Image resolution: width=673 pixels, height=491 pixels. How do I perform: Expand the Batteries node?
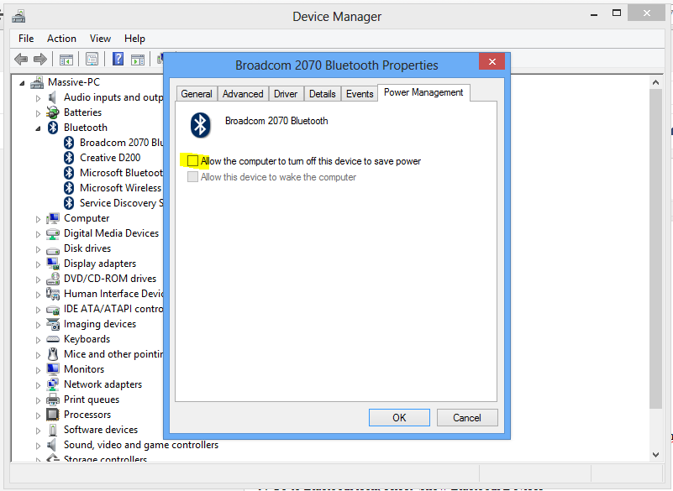38,113
